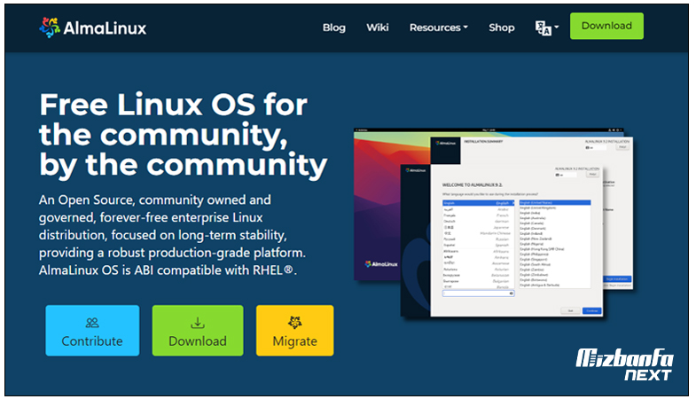Screen dimensions: 696x399
Task: Click the 'Free Linux OS for' heading
Action: (x=174, y=105)
